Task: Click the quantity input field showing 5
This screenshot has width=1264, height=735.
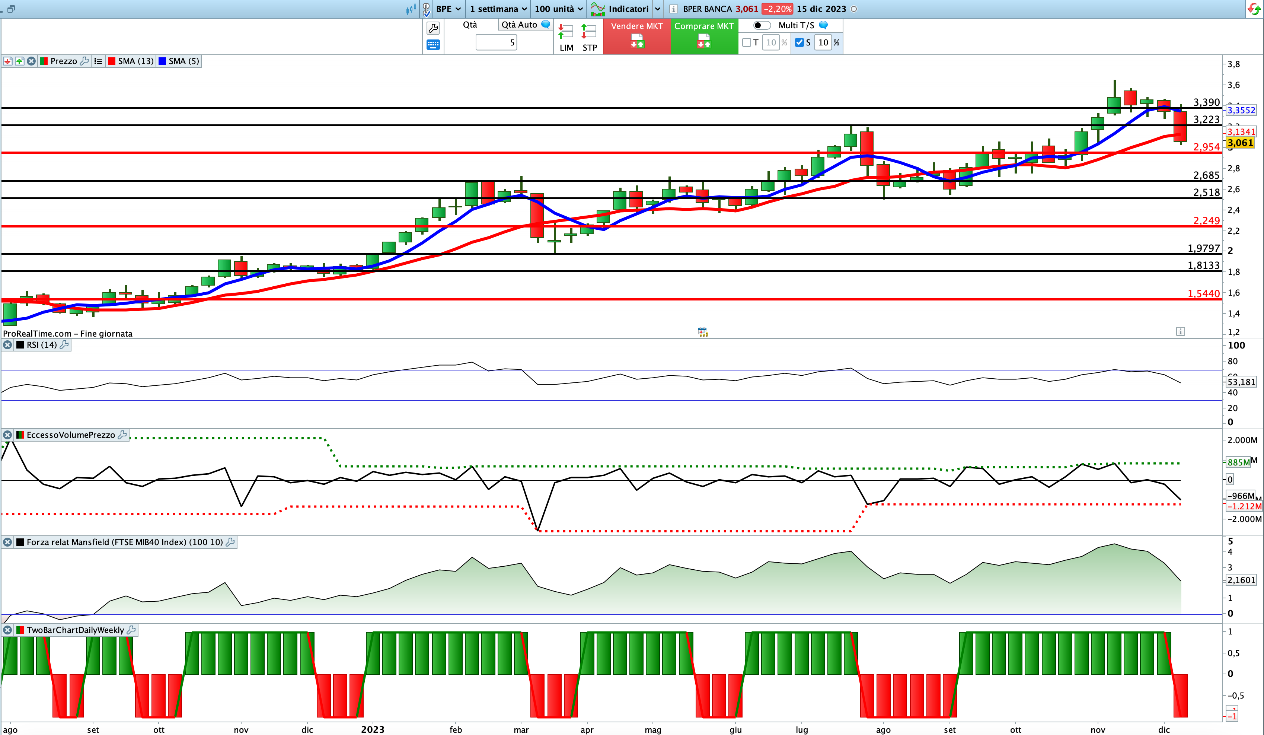Action: [495, 43]
